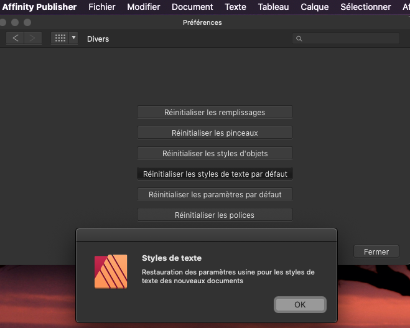
Task: Open the Modifier menu
Action: coord(144,7)
